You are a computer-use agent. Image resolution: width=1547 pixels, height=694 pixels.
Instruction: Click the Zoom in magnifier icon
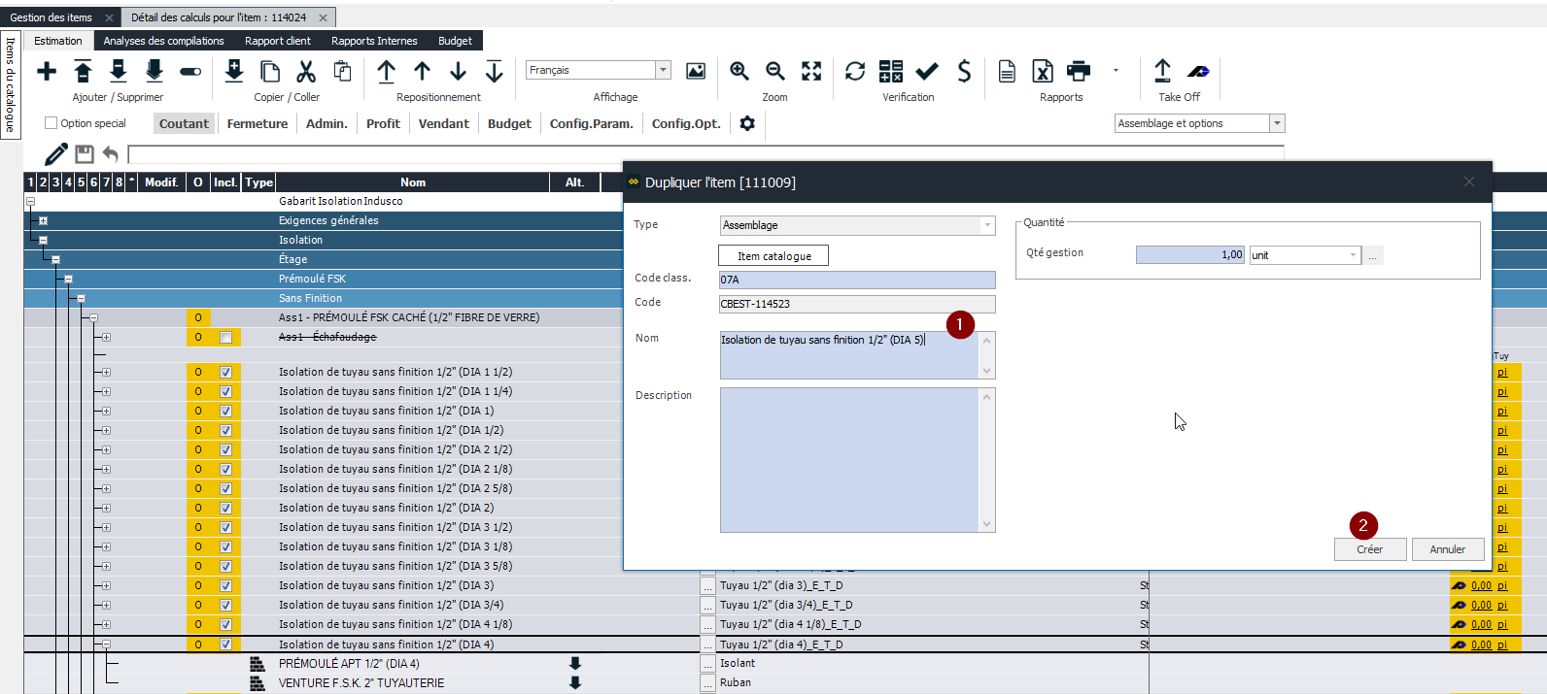tap(739, 71)
